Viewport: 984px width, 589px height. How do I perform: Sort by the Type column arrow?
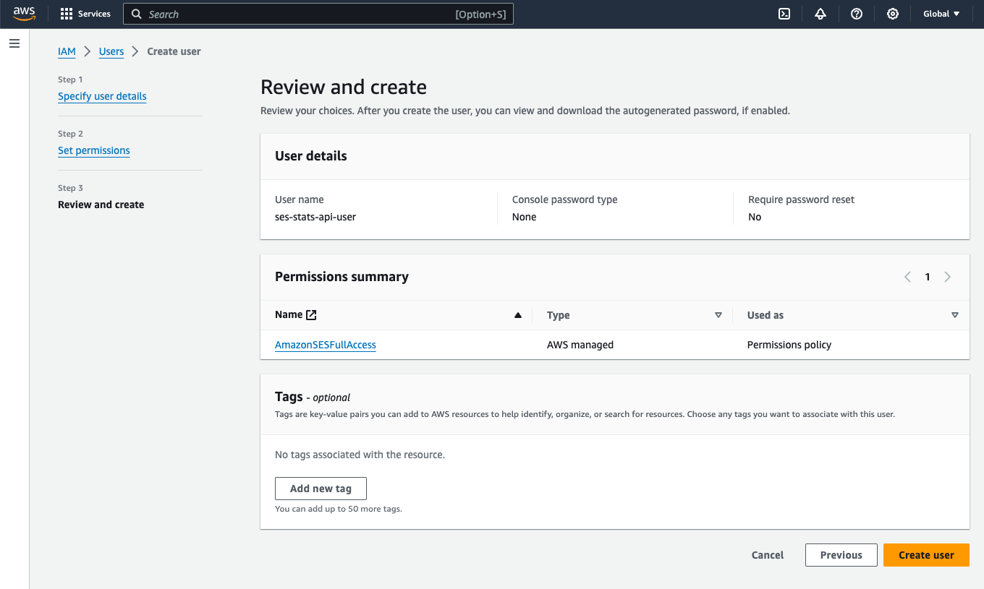click(x=718, y=315)
